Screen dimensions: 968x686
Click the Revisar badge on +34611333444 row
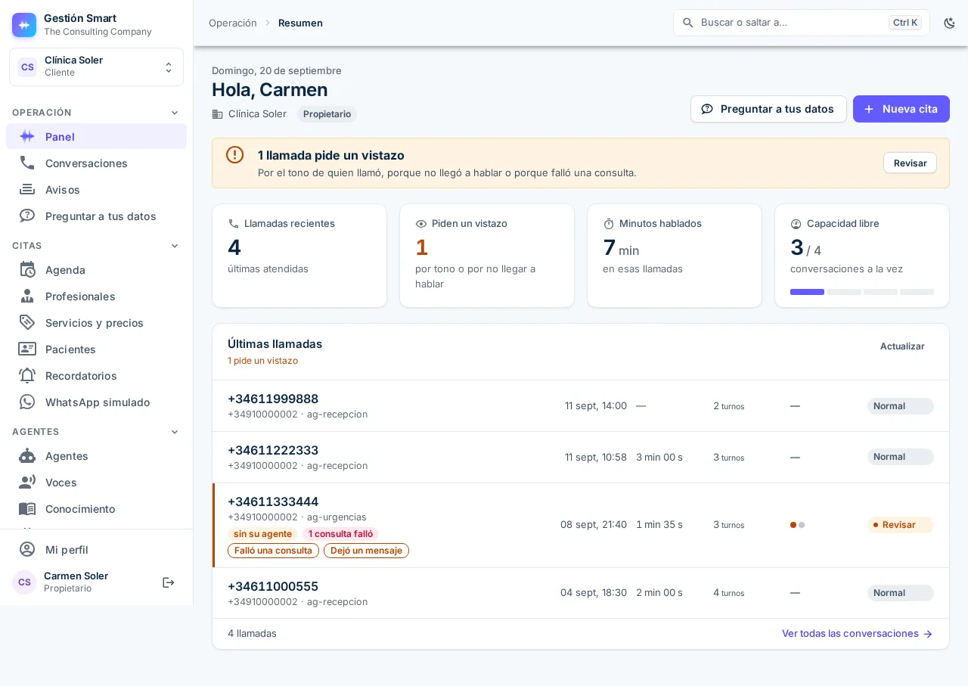900,525
